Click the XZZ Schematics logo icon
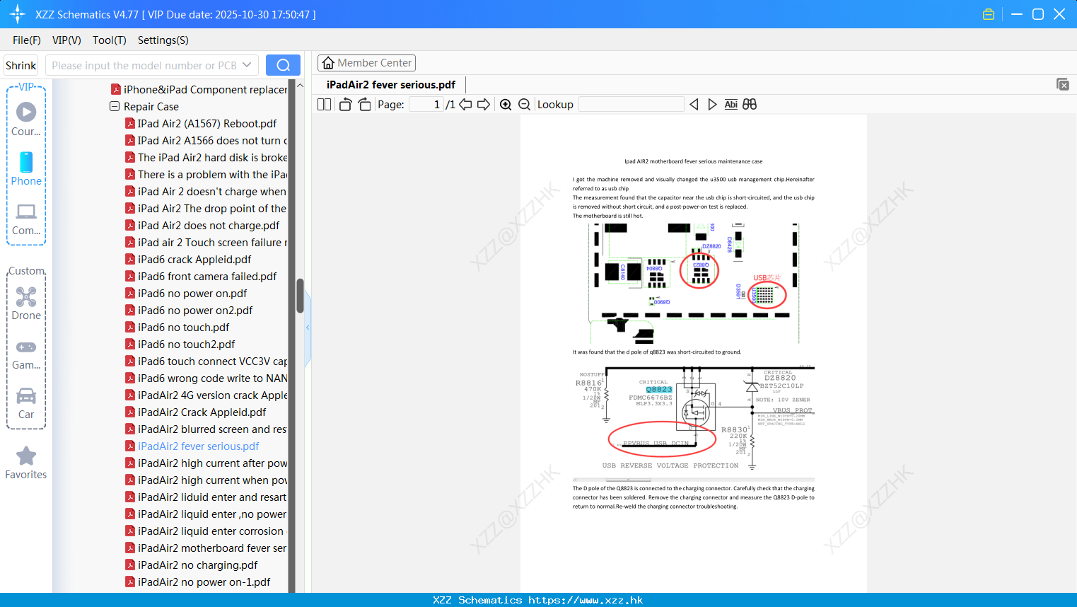This screenshot has height=607, width=1077. tap(18, 14)
